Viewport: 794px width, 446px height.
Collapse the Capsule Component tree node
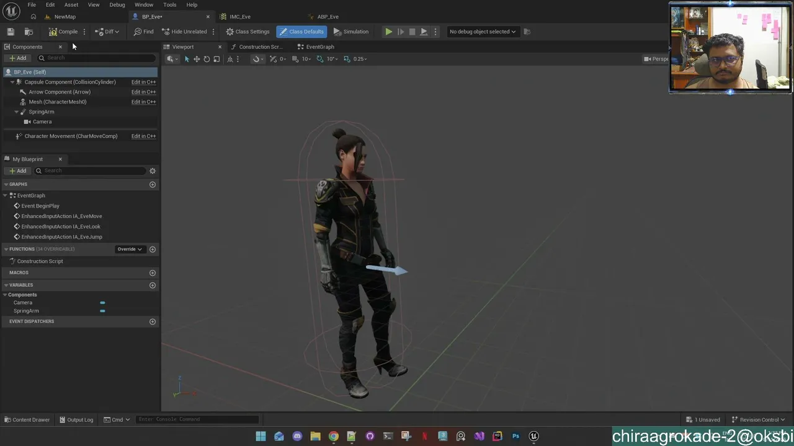click(x=12, y=82)
